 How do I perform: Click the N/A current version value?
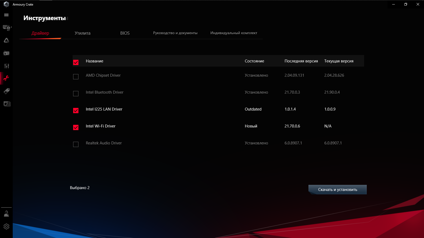point(328,126)
